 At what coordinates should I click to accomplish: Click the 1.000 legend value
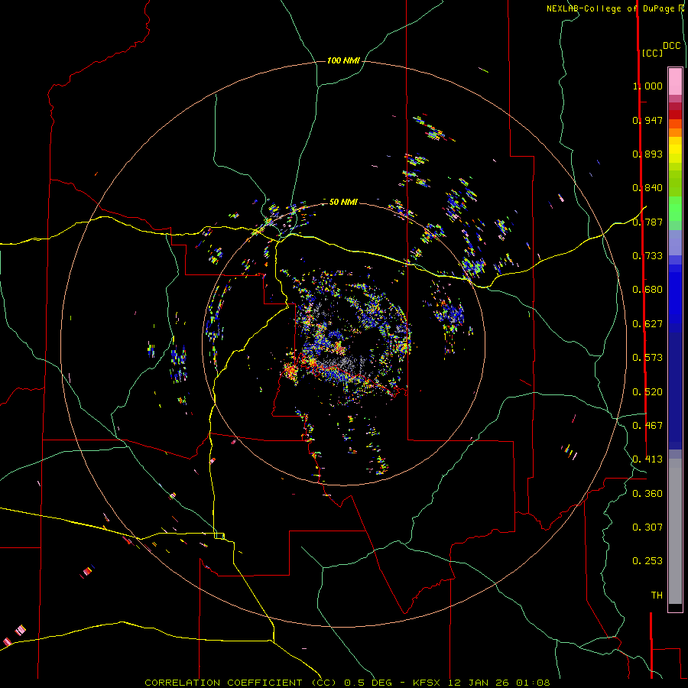(x=647, y=86)
